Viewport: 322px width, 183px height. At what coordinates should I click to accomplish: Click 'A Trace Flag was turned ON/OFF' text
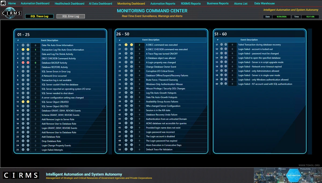162,54
